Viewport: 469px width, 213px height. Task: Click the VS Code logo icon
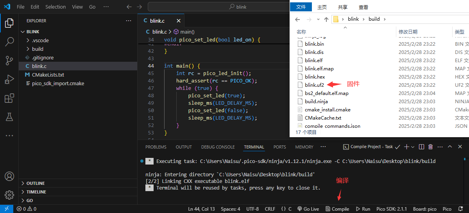point(7,7)
